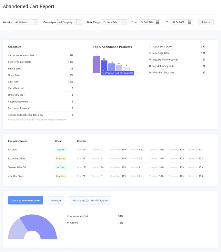The width and height of the screenshot is (221, 252).
Task: Click Ingrid Running Jacket legend dot
Action: [x=150, y=66]
